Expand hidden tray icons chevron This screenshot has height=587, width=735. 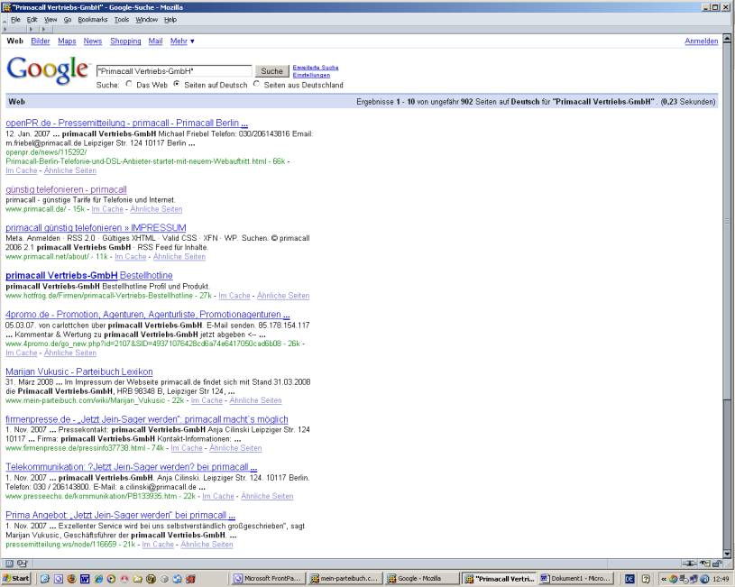pos(664,579)
